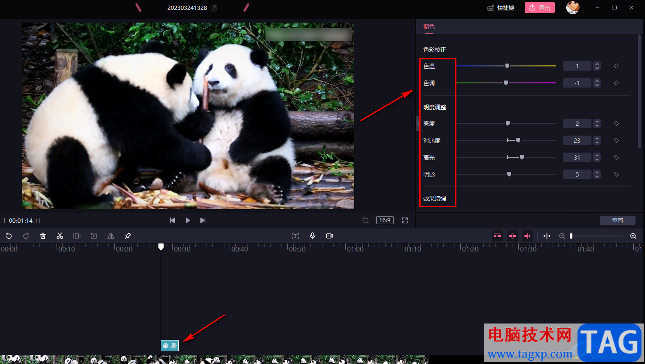Click the 高光 value stepper arrows

tap(597, 157)
